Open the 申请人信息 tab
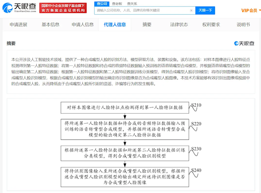The width and height of the screenshot is (261, 193). click(83, 25)
